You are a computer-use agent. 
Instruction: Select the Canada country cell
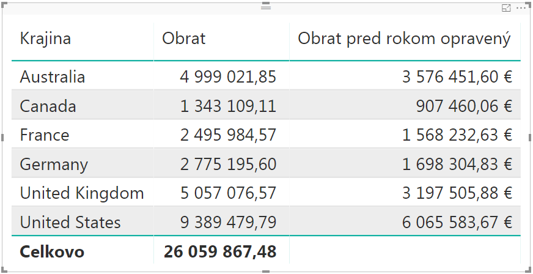pyautogui.click(x=48, y=106)
